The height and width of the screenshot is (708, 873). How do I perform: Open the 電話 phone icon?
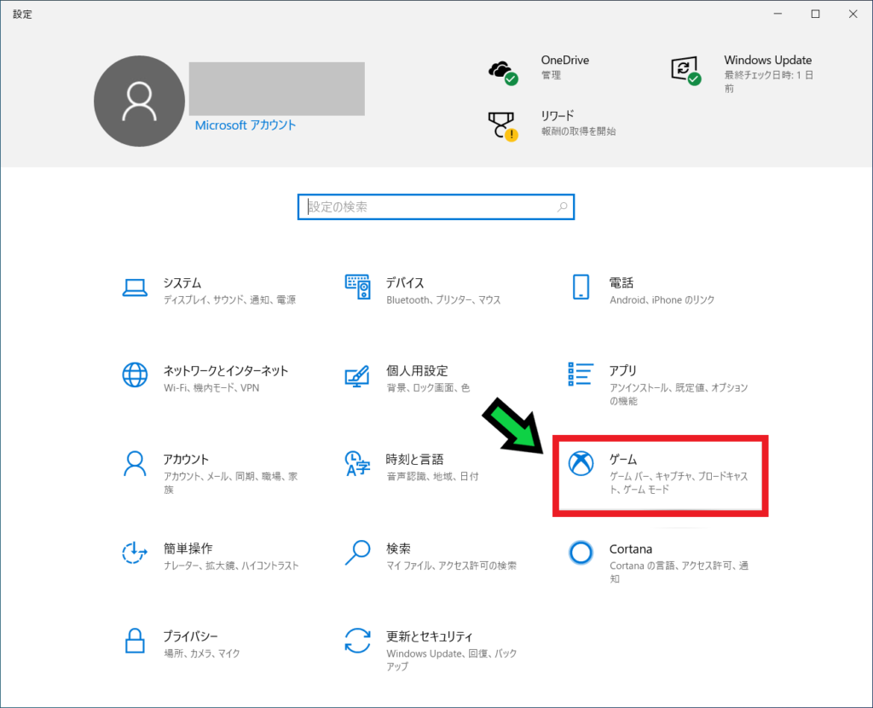tap(581, 287)
